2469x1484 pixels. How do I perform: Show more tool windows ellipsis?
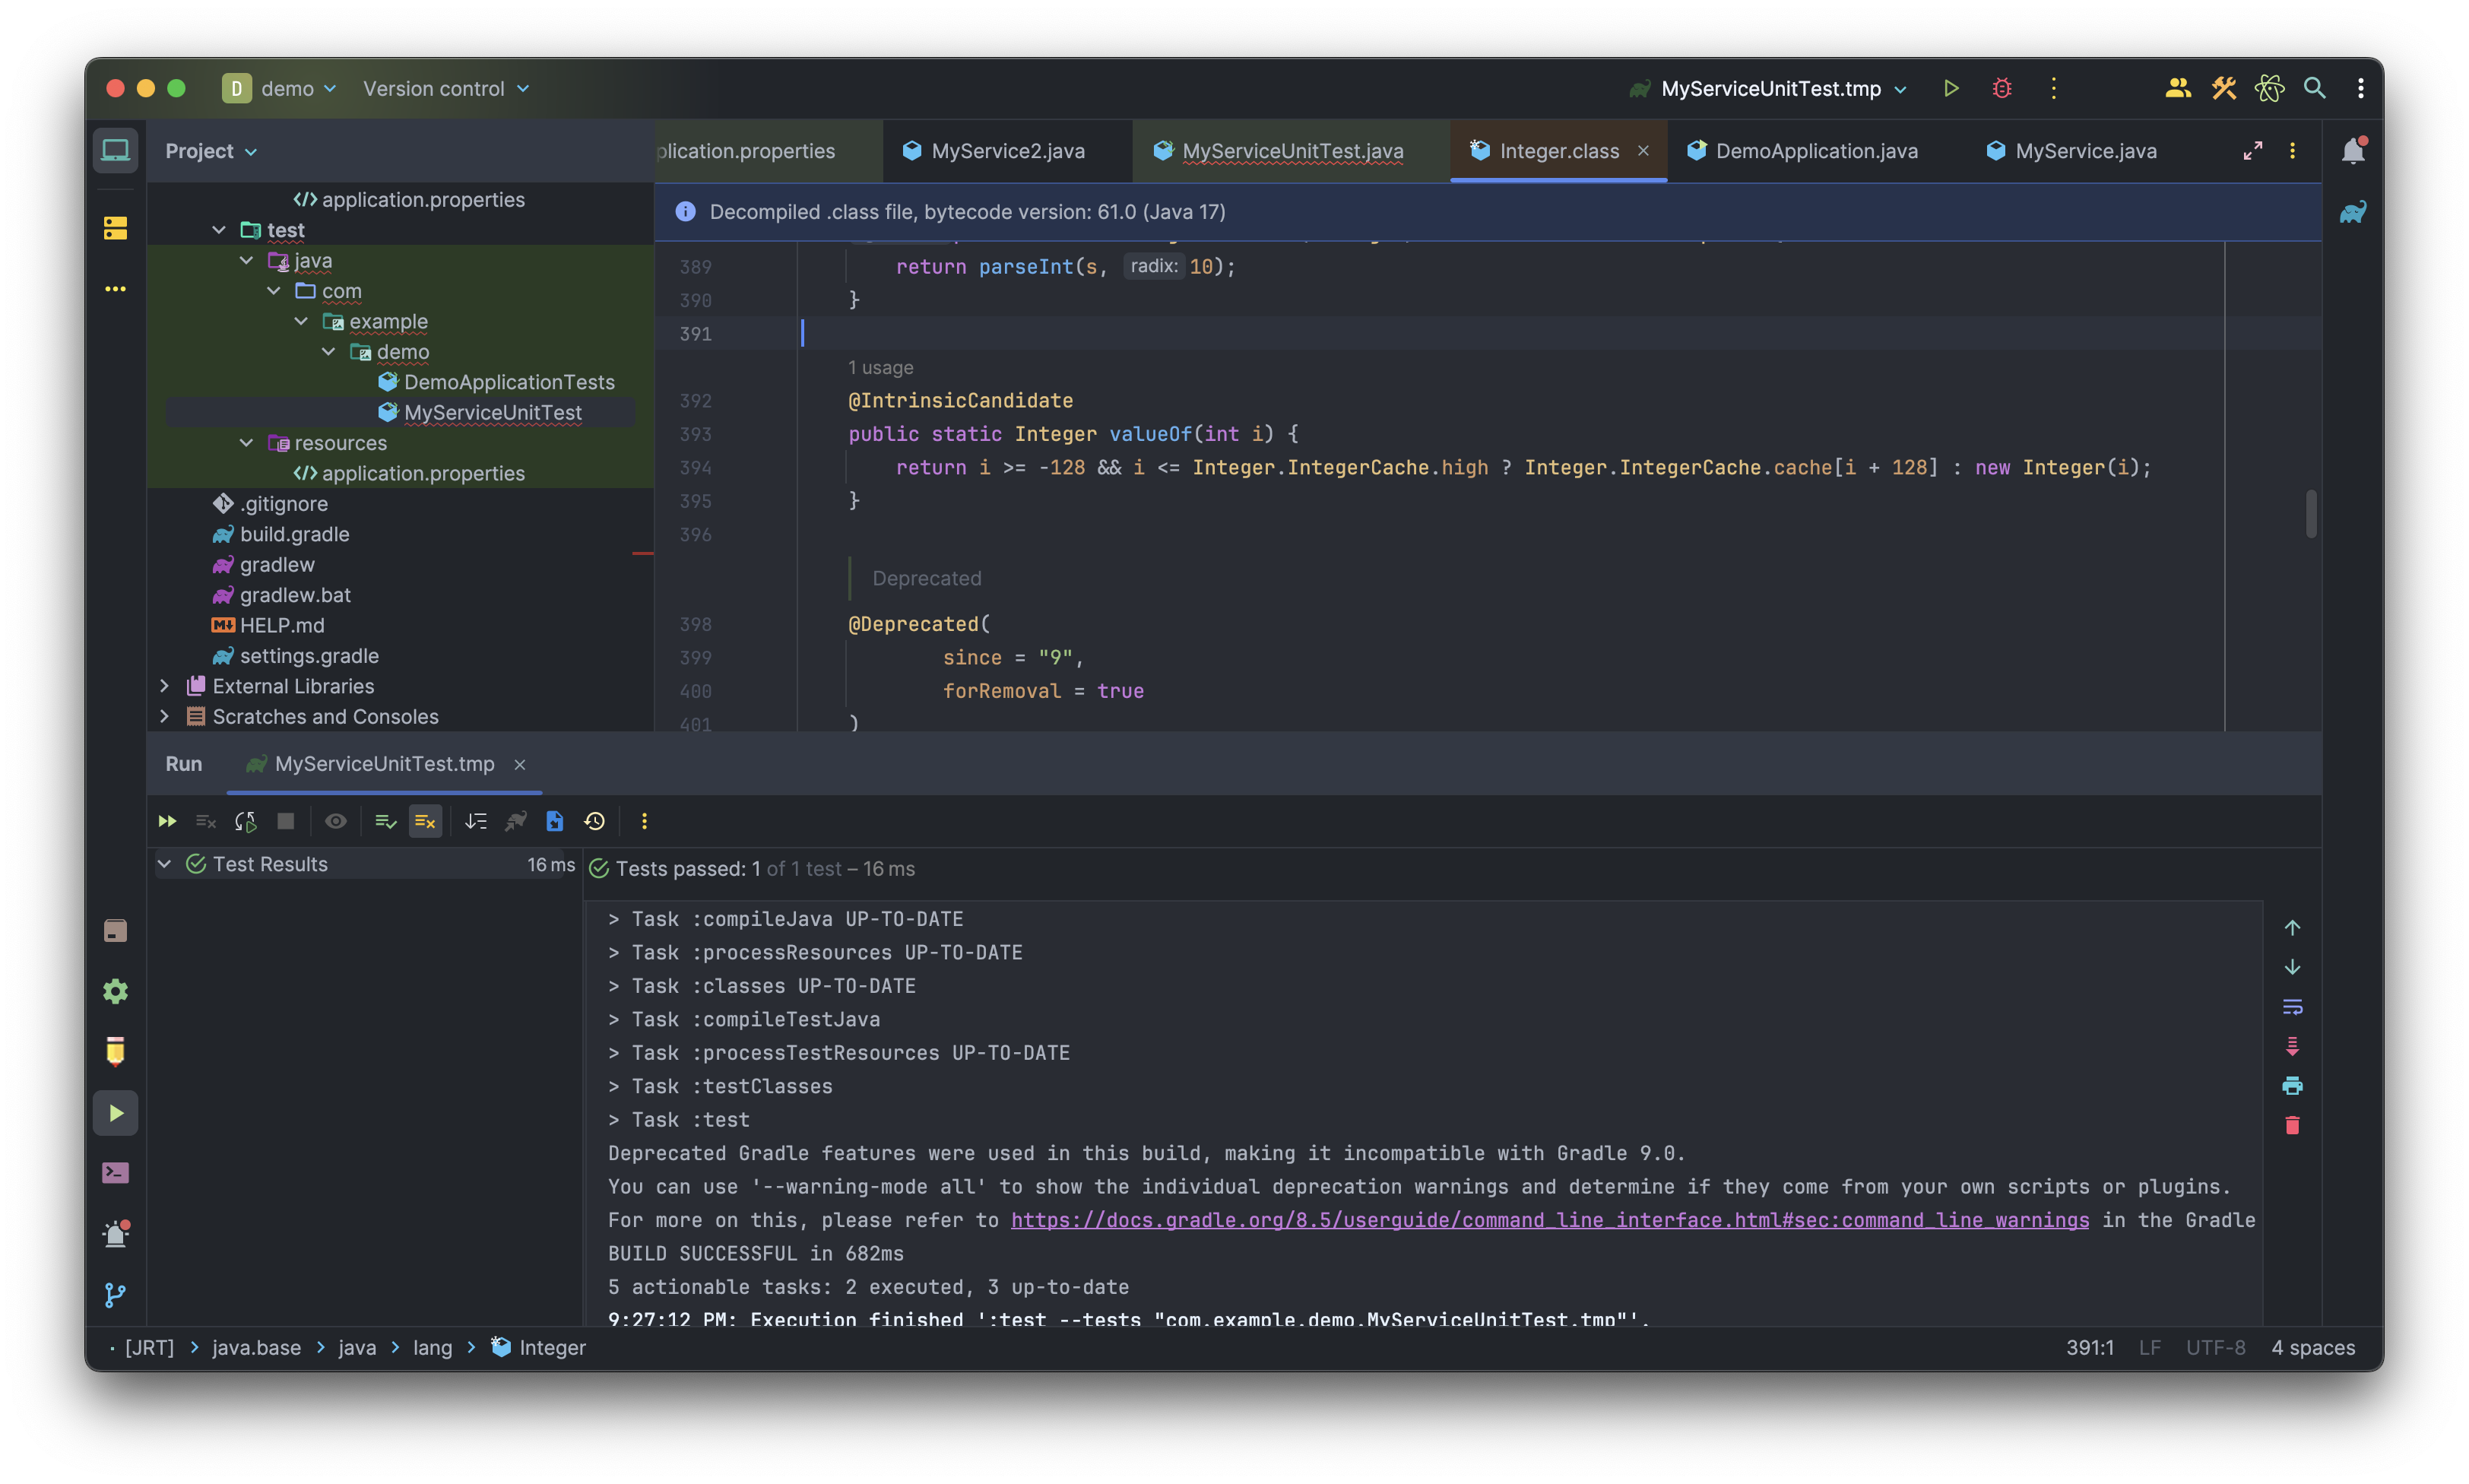click(116, 289)
